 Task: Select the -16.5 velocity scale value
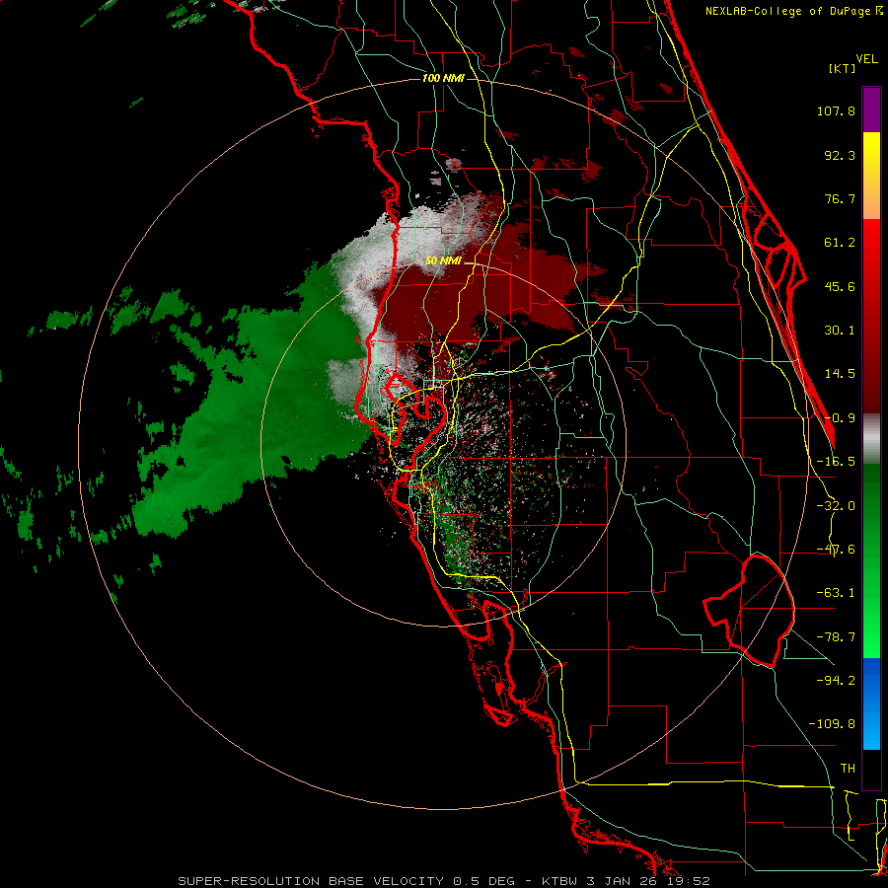[836, 462]
